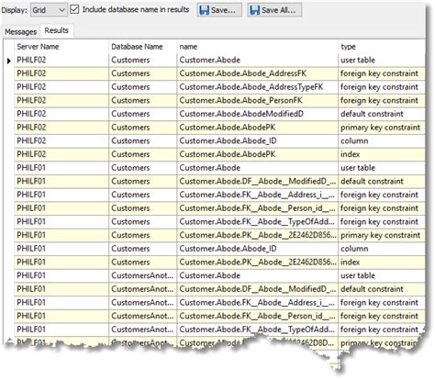Select the Customer.Abode.Abode_AddressTypeFK row
435x380 pixels.
point(219,87)
